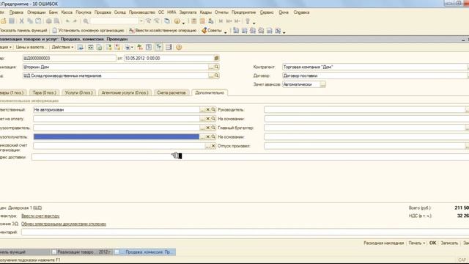Click the round question-mark help icon in document toolbar
The height and width of the screenshot is (264, 469).
[x=179, y=47]
